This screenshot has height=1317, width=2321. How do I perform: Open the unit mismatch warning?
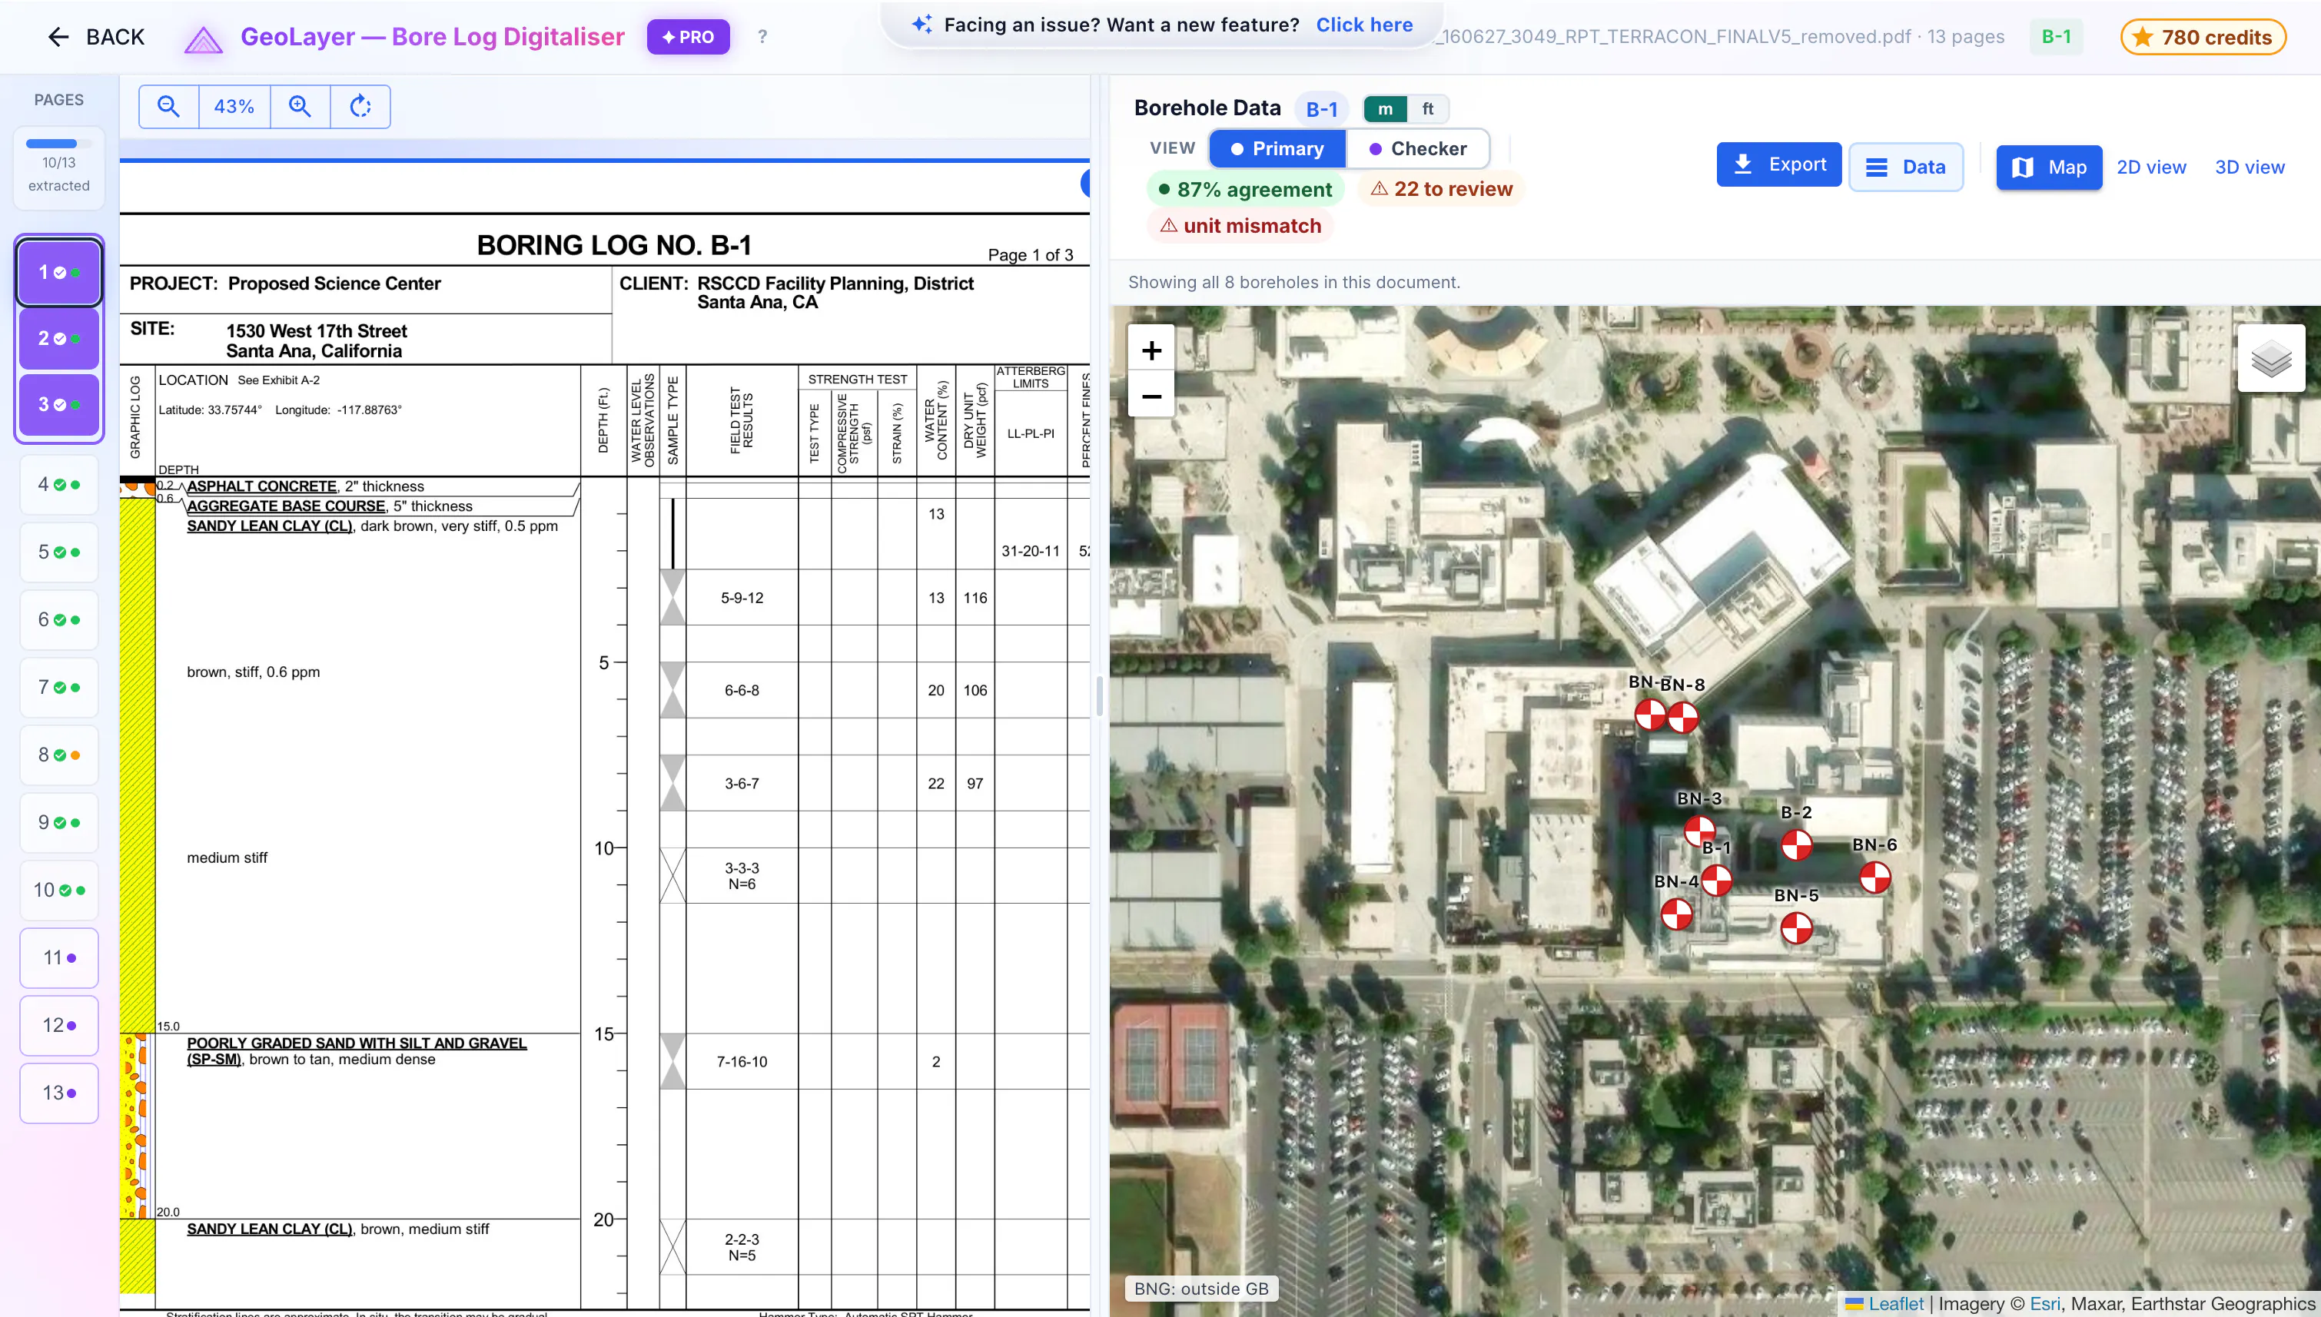tap(1240, 225)
